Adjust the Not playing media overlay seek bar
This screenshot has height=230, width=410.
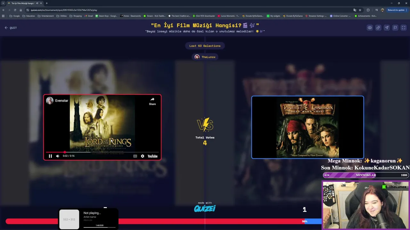(x=100, y=227)
